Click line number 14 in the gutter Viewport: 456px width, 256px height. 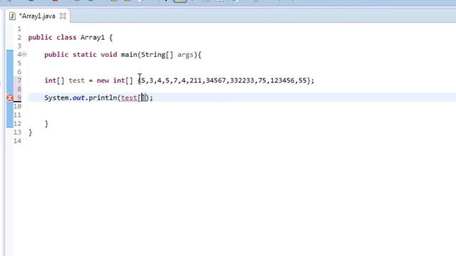tap(17, 141)
